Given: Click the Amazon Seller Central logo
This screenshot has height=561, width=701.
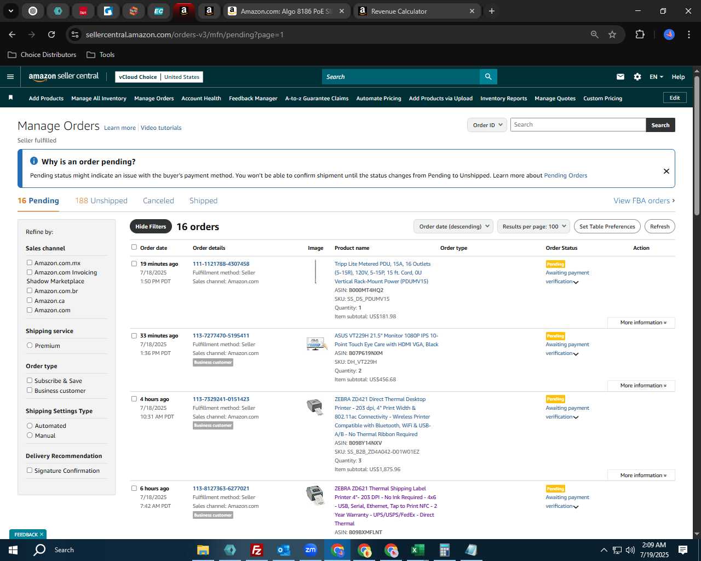Looking at the screenshot, I should [x=64, y=77].
